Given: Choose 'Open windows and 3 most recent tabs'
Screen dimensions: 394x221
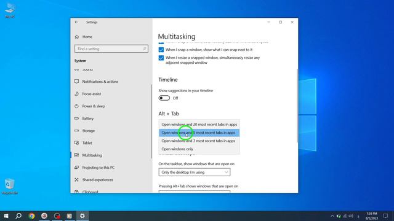Looking at the screenshot, I should [199, 141].
